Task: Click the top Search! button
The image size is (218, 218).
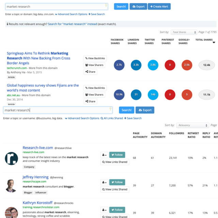Action: [x=121, y=6]
